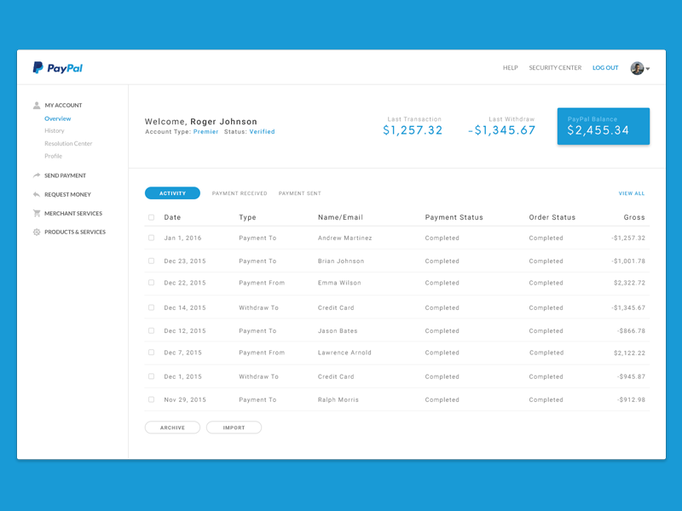The height and width of the screenshot is (511, 682).
Task: Tick the select-all checkbox in the table header
Action: pos(151,217)
